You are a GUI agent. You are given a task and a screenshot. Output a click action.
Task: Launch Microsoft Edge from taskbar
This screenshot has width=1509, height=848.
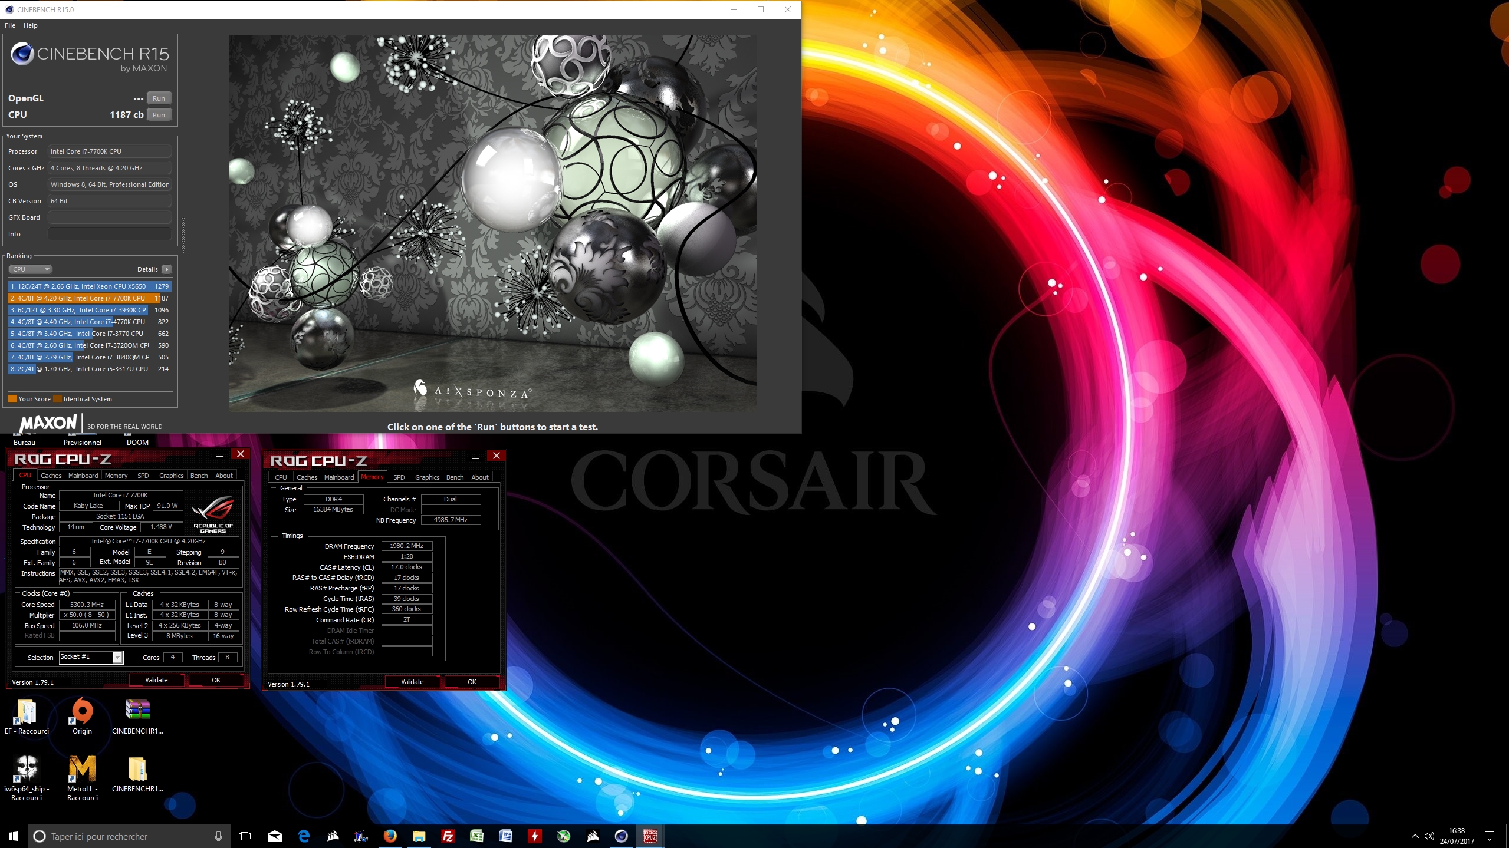click(304, 836)
